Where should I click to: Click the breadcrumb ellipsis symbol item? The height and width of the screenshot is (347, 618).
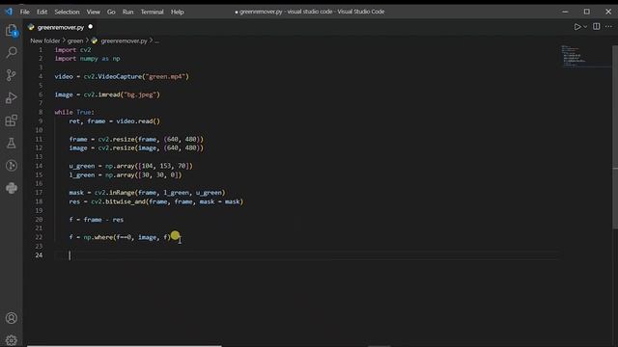pyautogui.click(x=156, y=40)
